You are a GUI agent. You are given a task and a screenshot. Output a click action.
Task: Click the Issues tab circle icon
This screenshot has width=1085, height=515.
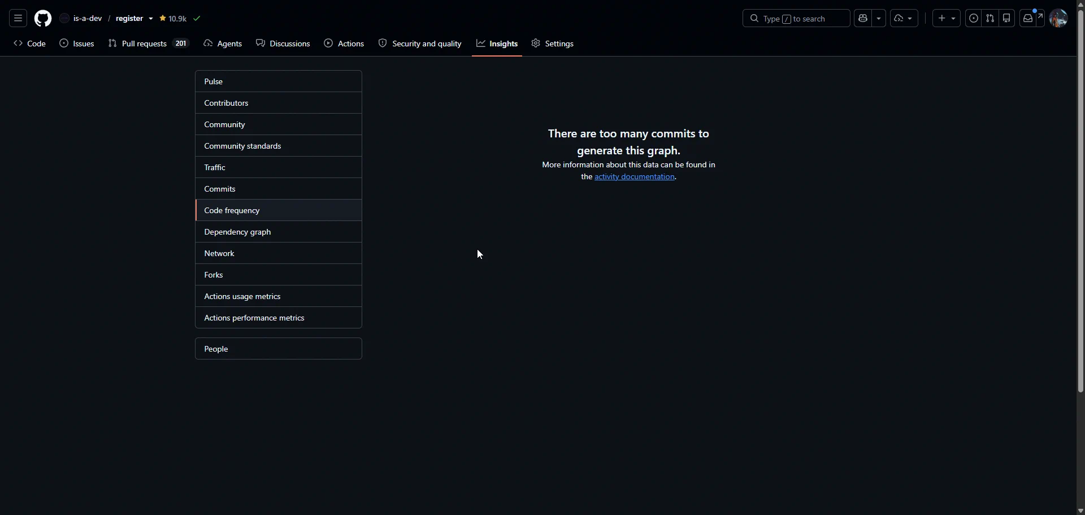[x=64, y=44]
